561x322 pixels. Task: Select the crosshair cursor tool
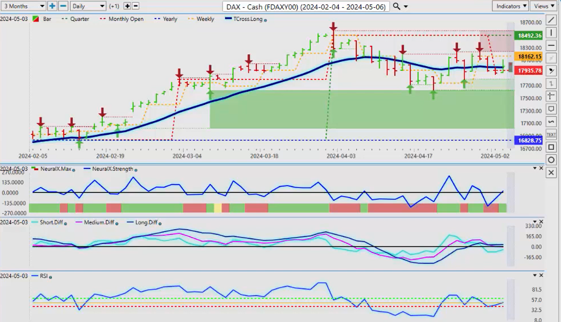(551, 96)
